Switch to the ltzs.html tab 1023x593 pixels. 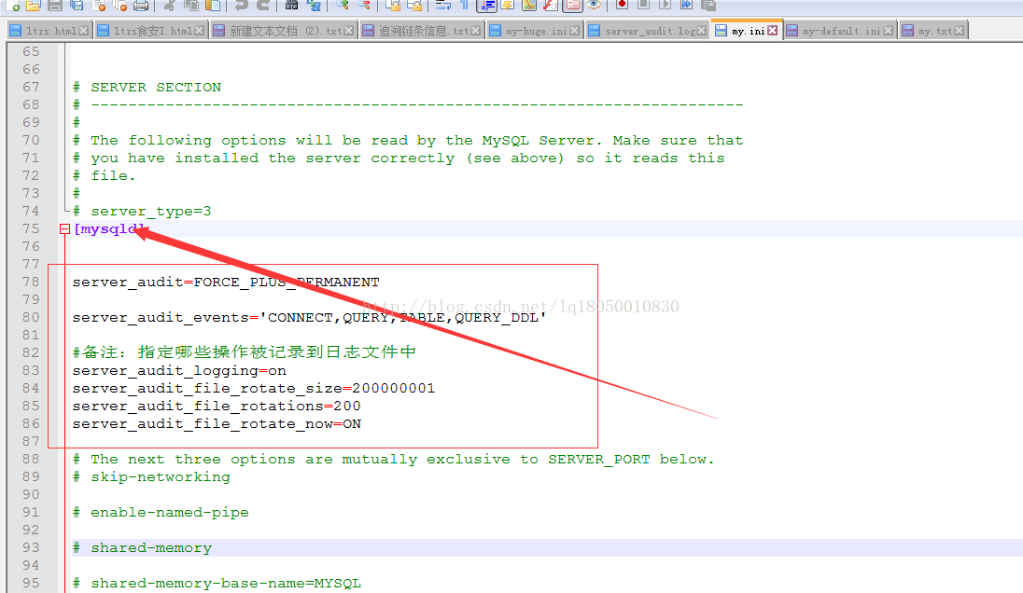tap(49, 31)
